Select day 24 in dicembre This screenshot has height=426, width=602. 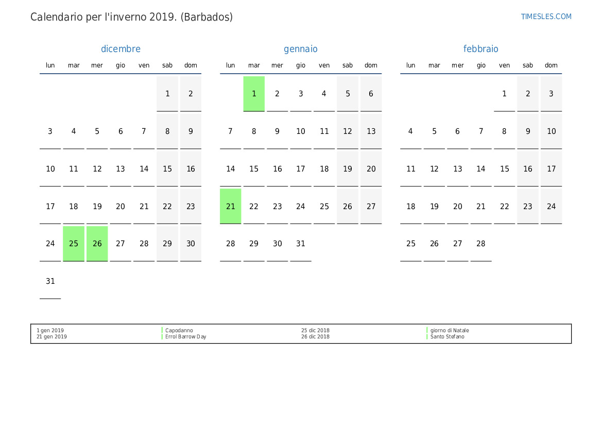(x=50, y=244)
